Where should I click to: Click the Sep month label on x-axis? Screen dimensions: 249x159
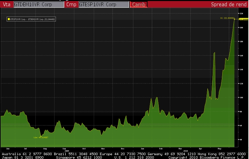coord(64,149)
